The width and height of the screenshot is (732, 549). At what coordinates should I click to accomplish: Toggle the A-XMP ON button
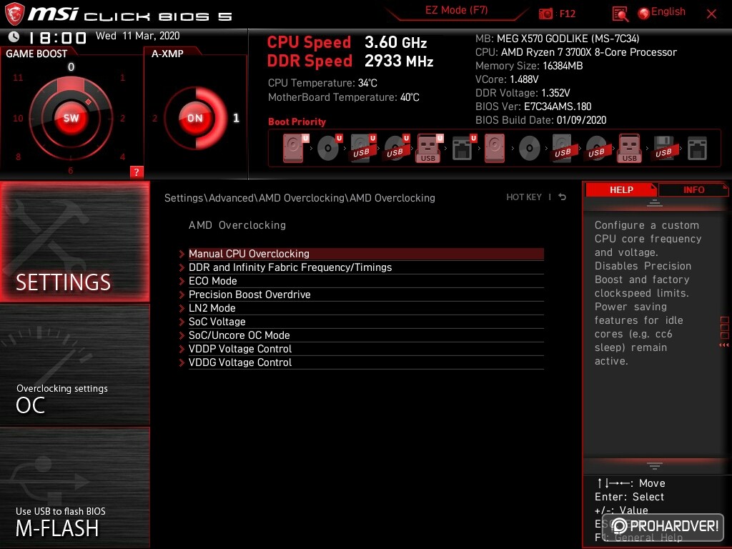(195, 118)
